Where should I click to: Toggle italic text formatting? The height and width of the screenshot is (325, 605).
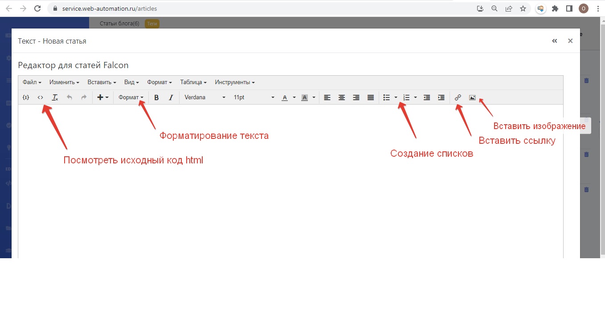pyautogui.click(x=171, y=97)
